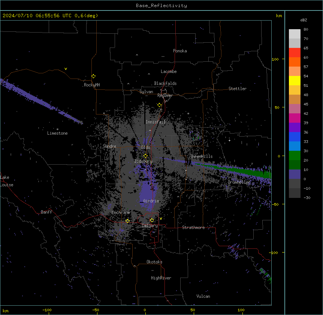Click the purple 10 dBZ legend swatch
This screenshot has width=323, height=315.
[295, 174]
